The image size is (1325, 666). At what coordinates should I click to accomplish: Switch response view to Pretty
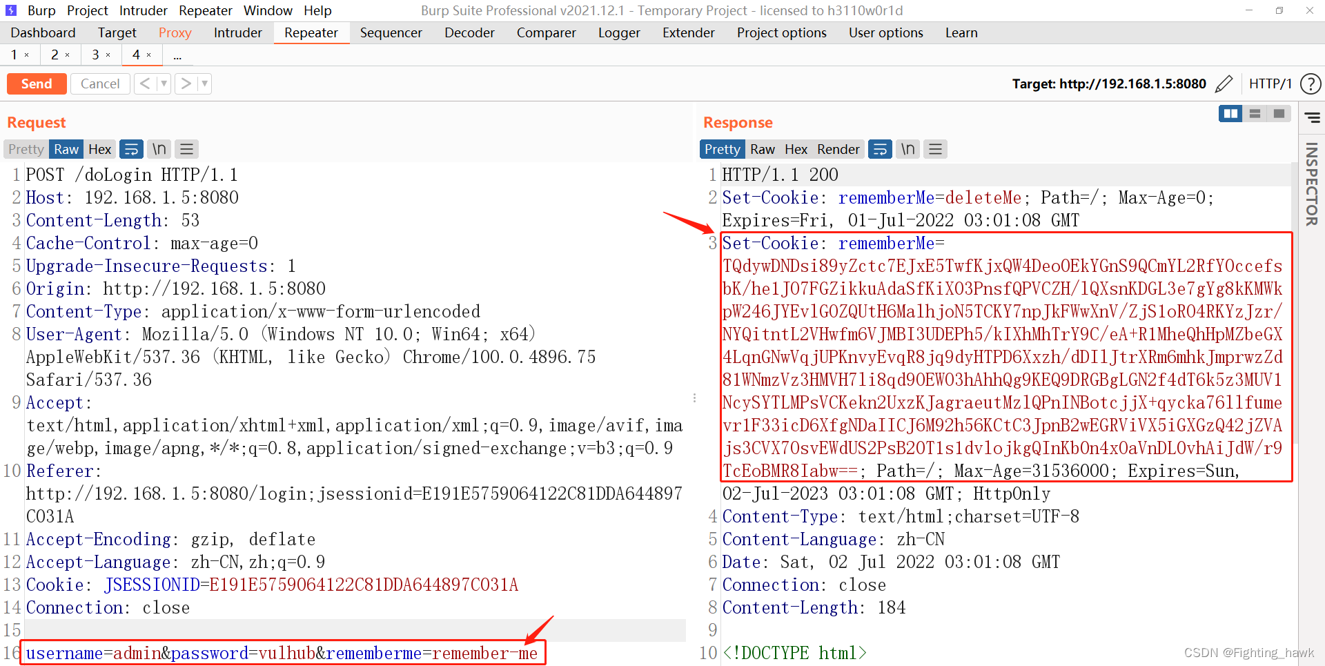(x=723, y=149)
